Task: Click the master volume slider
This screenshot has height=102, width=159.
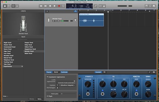Action: tap(125, 6)
